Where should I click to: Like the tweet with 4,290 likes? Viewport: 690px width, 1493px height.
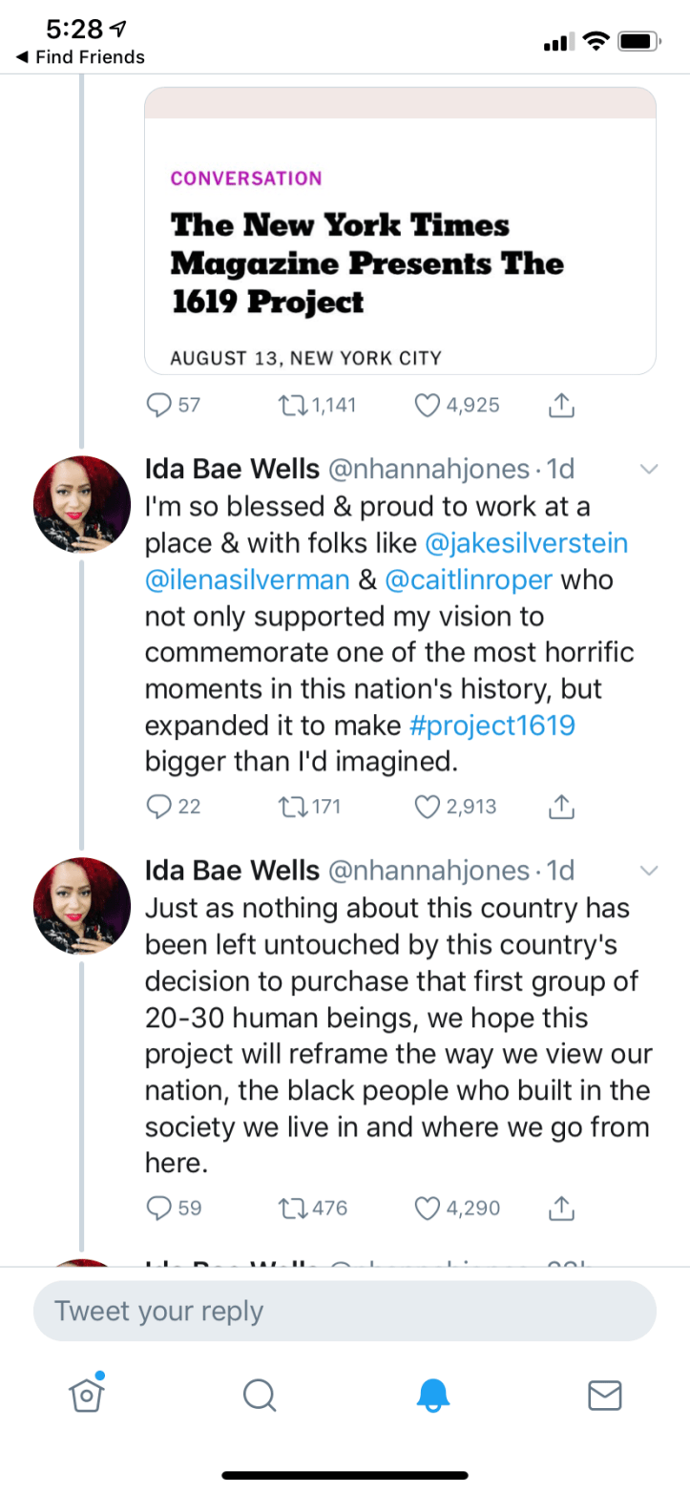tap(429, 1207)
